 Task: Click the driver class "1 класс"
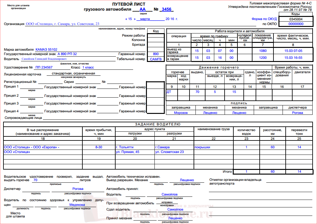point(88,68)
